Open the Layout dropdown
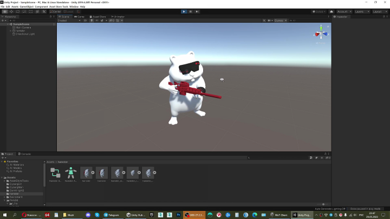The height and width of the screenshot is (219, 390). (380, 12)
